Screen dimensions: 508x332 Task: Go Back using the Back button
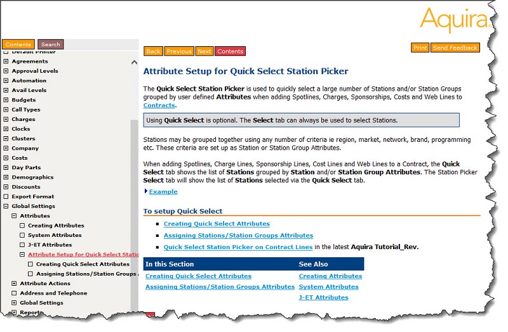153,51
